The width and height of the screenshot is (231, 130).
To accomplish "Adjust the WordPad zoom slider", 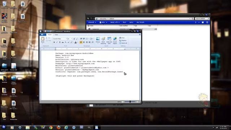I will (130, 102).
